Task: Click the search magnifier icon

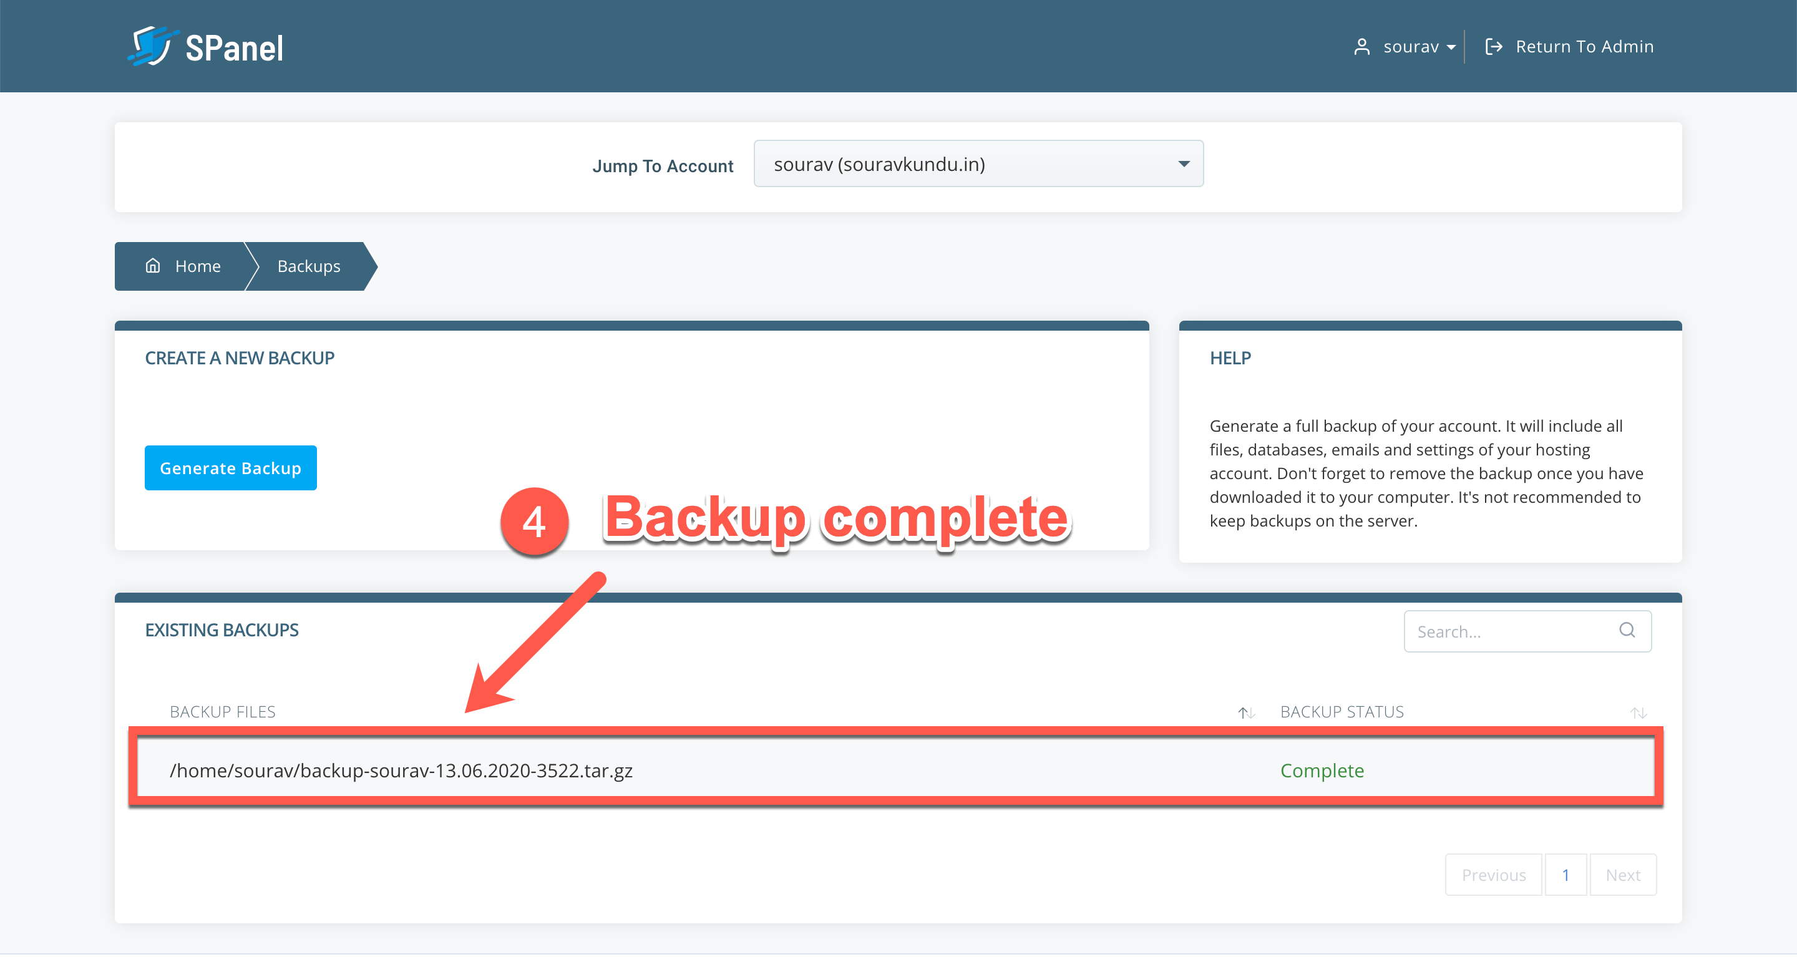Action: tap(1627, 631)
